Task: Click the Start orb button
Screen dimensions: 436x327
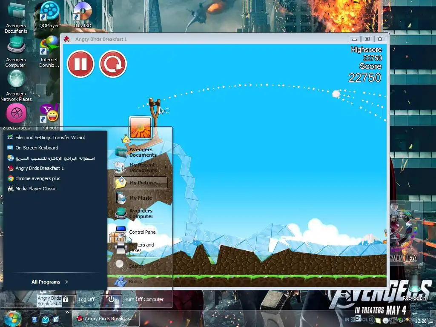Action: [x=13, y=319]
